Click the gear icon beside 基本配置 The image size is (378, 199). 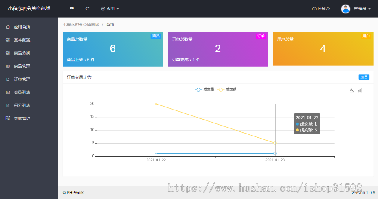(x=8, y=40)
